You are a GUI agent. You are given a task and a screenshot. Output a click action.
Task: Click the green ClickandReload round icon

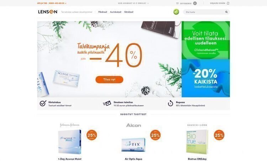(x=176, y=12)
